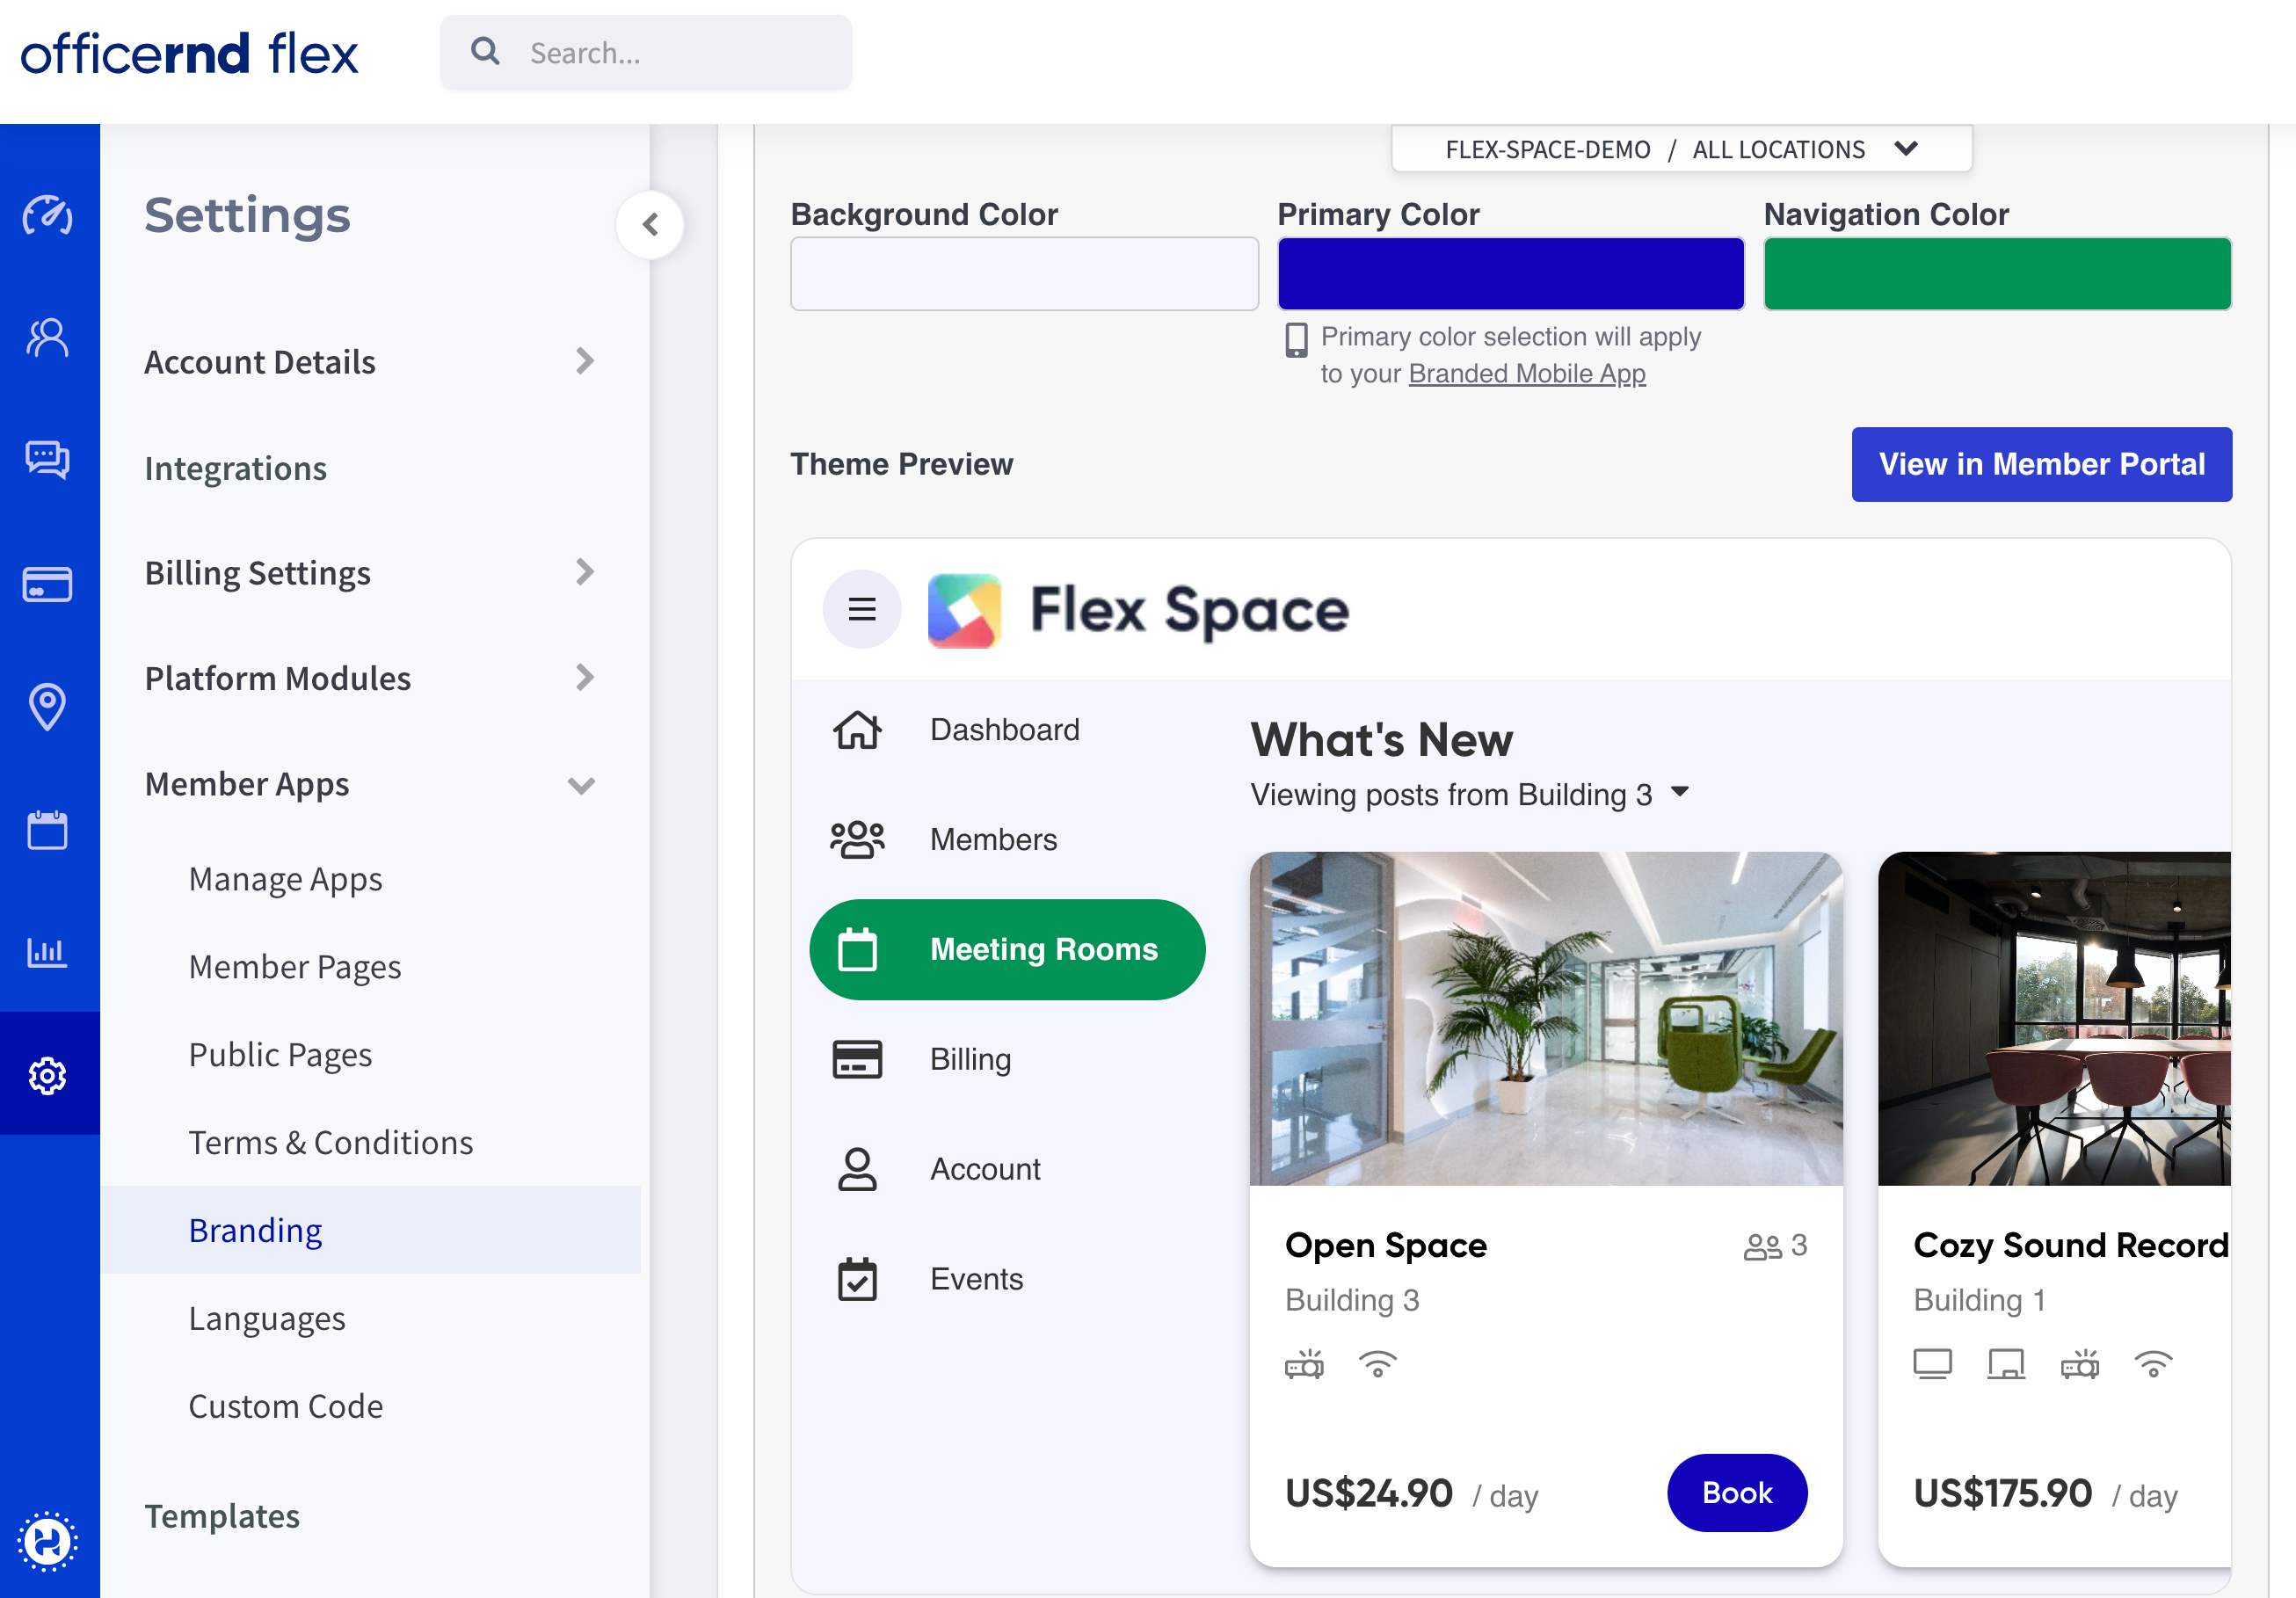Click the Account person icon in preview
The height and width of the screenshot is (1598, 2296).
(857, 1169)
